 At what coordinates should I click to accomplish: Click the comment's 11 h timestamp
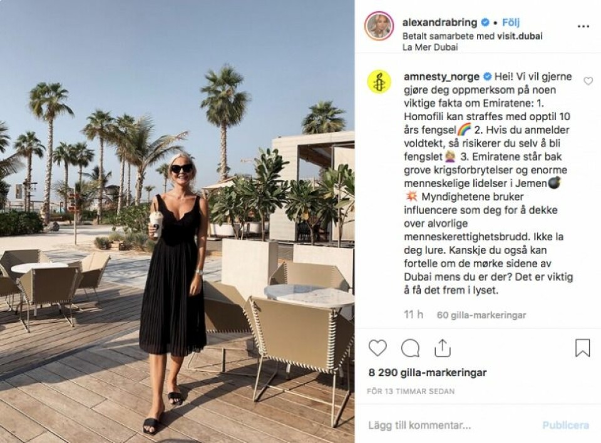[414, 315]
